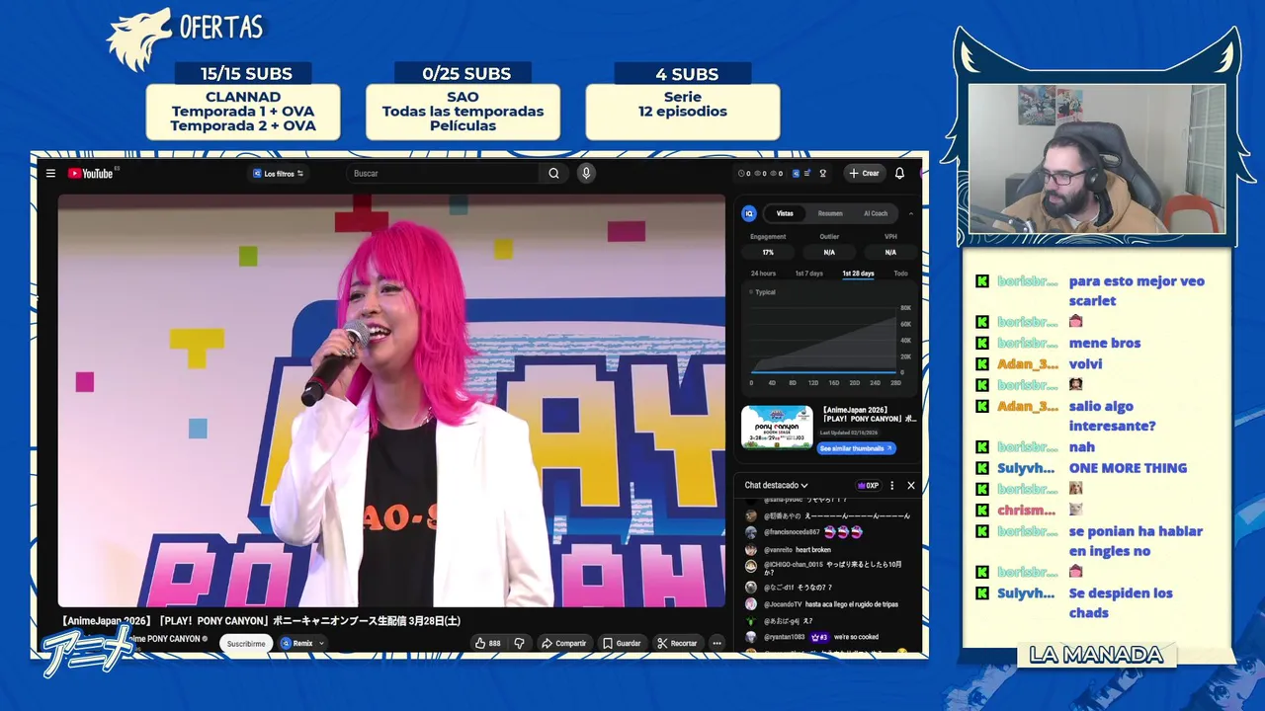Click the Suscribirme button
The image size is (1265, 711).
pyautogui.click(x=246, y=643)
